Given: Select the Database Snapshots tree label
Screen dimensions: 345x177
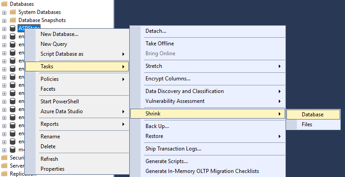Looking at the screenshot, I should tap(42, 20).
